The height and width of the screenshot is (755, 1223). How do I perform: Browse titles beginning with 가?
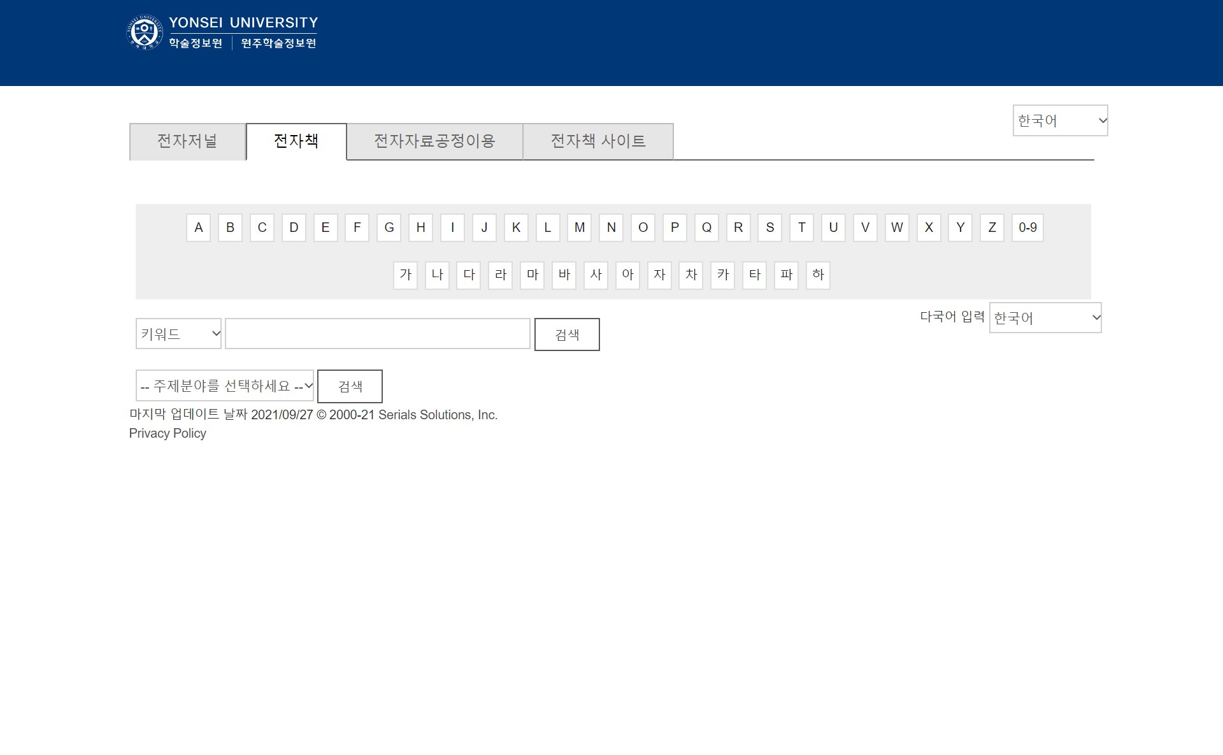(405, 275)
